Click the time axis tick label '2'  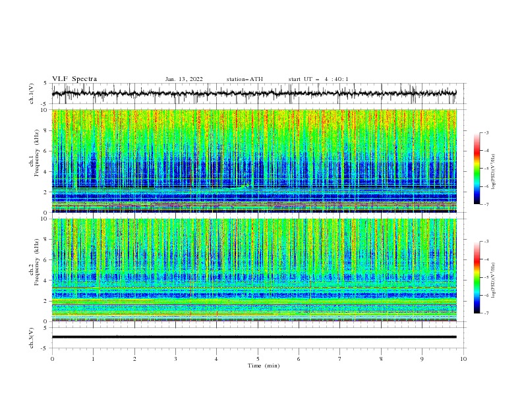[134, 359]
